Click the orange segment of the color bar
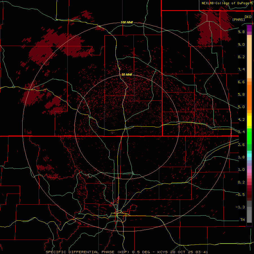Viewport: 254px width, 254px height. (x=249, y=98)
